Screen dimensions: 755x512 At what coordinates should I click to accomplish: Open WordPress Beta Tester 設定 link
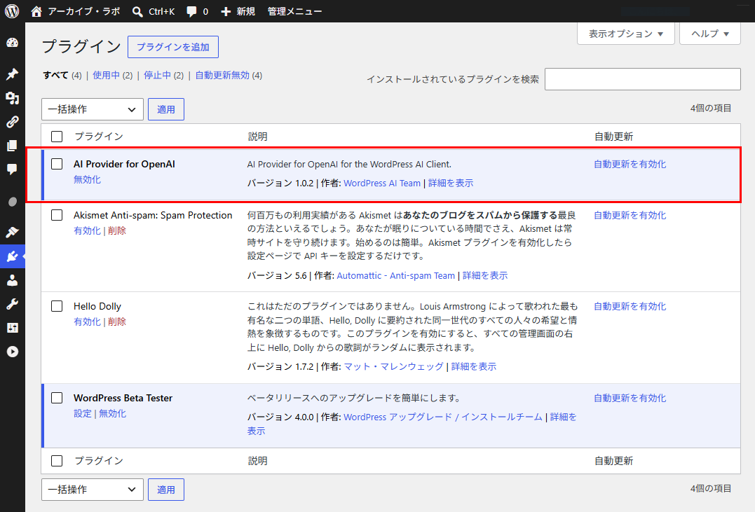click(x=82, y=413)
